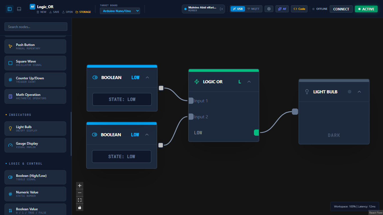Screen dimensions: 383x215
Task: Click the Workspace: 100% | Latency status text
Action: point(355,207)
